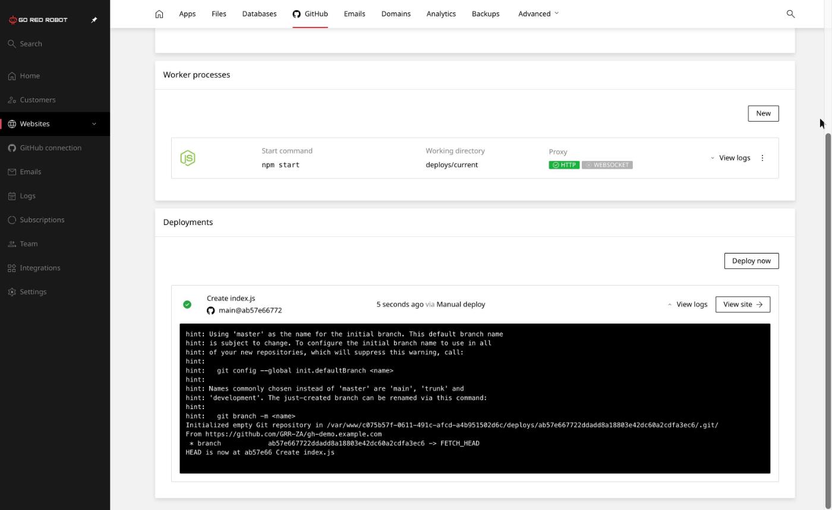The height and width of the screenshot is (510, 832).
Task: Switch to the Apps tab
Action: 187,14
